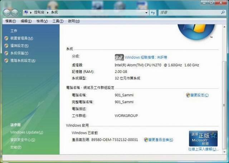Open the 檢視(V) menu
229x163 pixels.
coord(42,21)
